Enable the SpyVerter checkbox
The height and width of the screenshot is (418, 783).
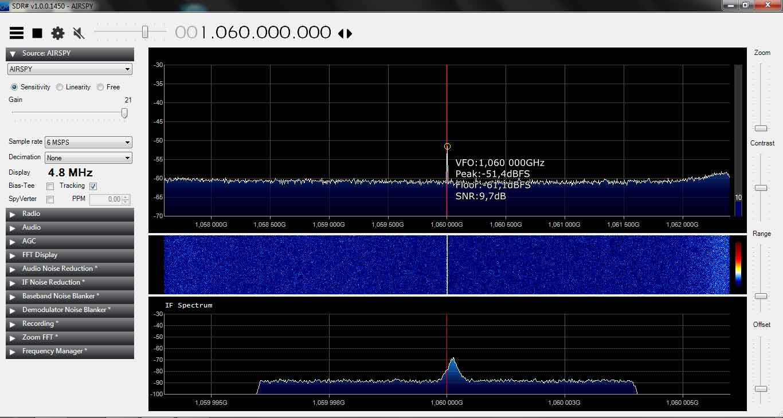[50, 199]
